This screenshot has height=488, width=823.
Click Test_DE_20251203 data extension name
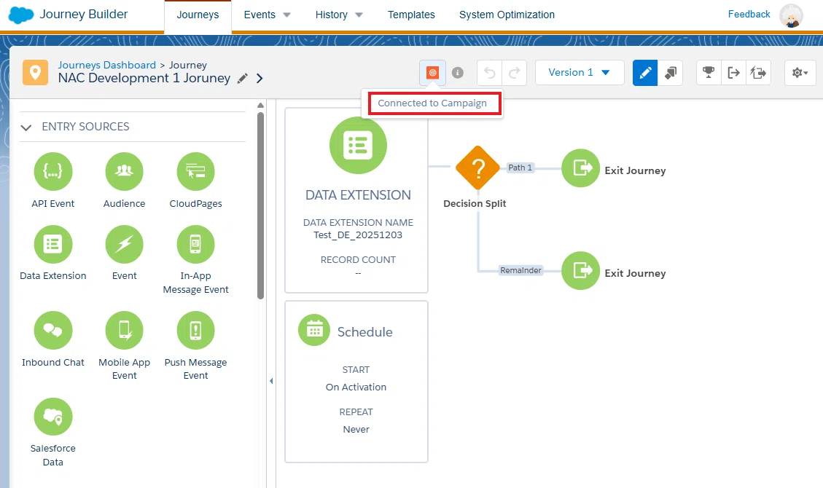(x=358, y=235)
